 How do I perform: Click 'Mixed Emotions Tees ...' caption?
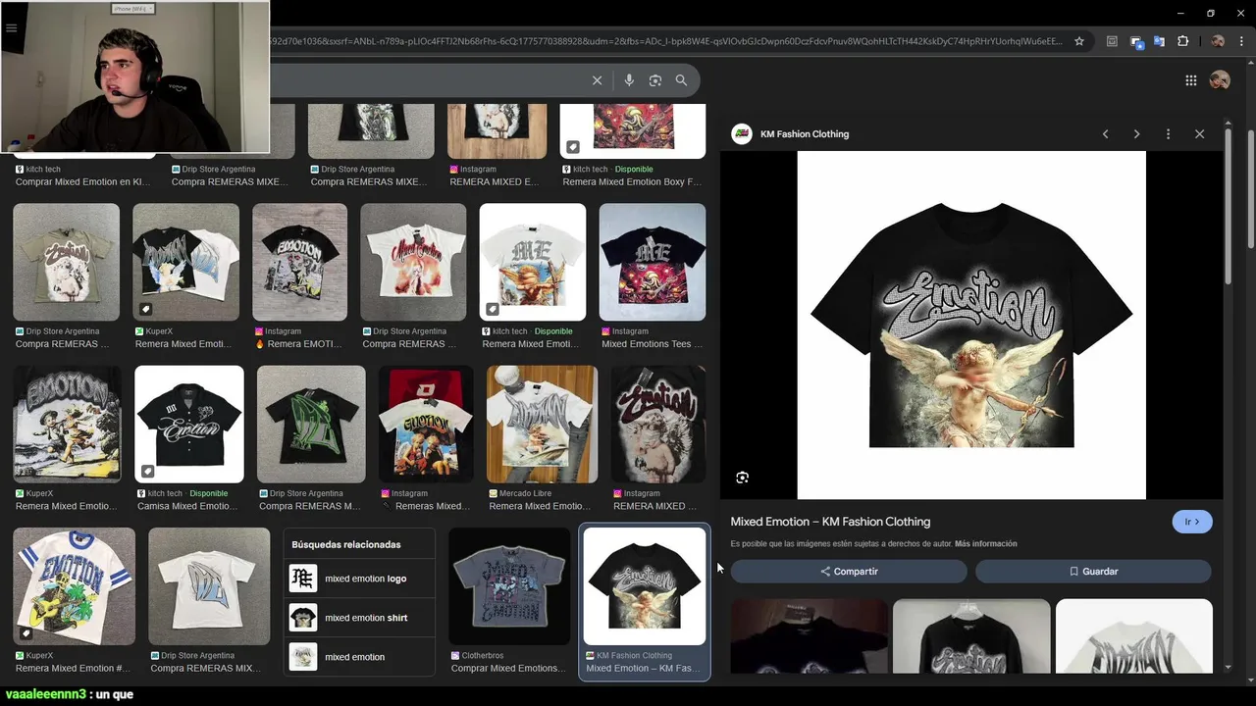point(652,344)
